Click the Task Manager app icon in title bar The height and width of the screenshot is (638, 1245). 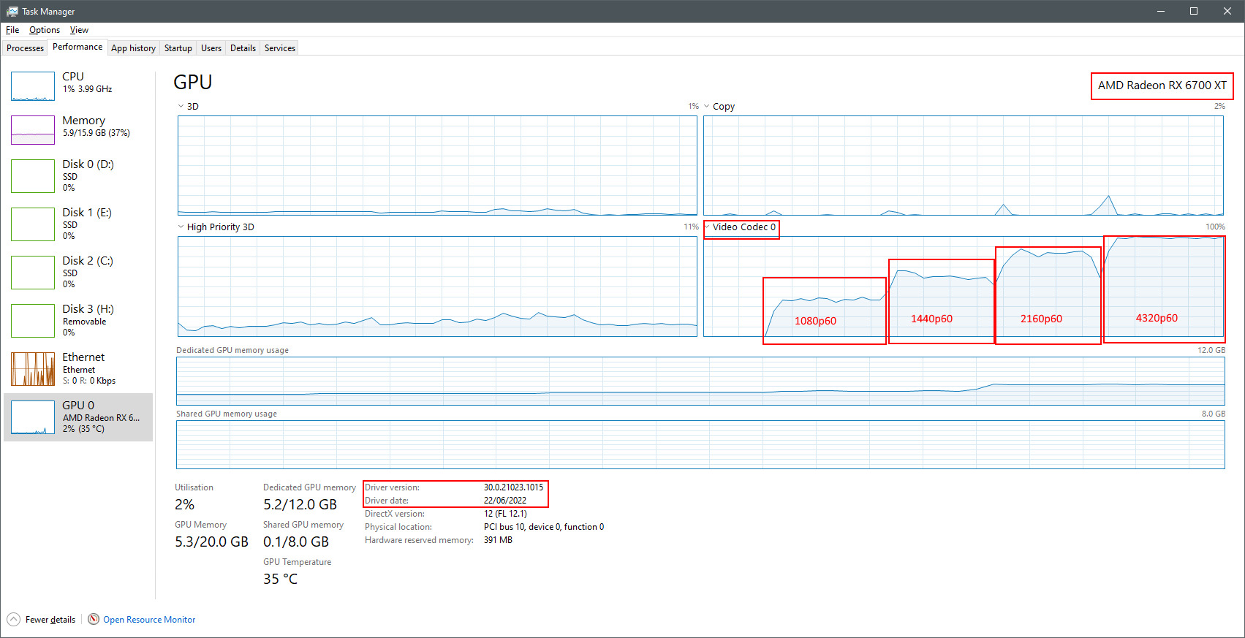pyautogui.click(x=12, y=11)
